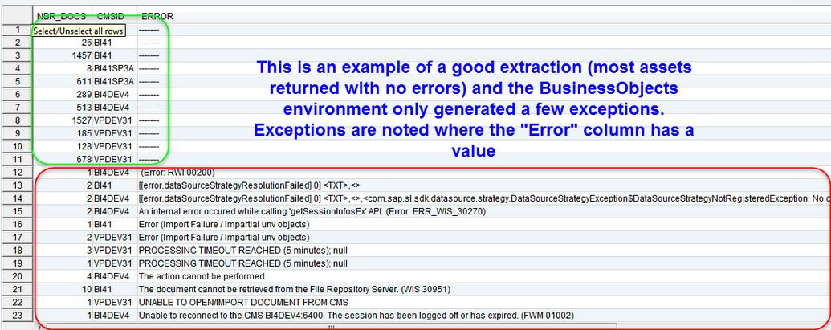Click NBR_DOCS value 1527
This screenshot has width=831, height=330.
tap(83, 120)
